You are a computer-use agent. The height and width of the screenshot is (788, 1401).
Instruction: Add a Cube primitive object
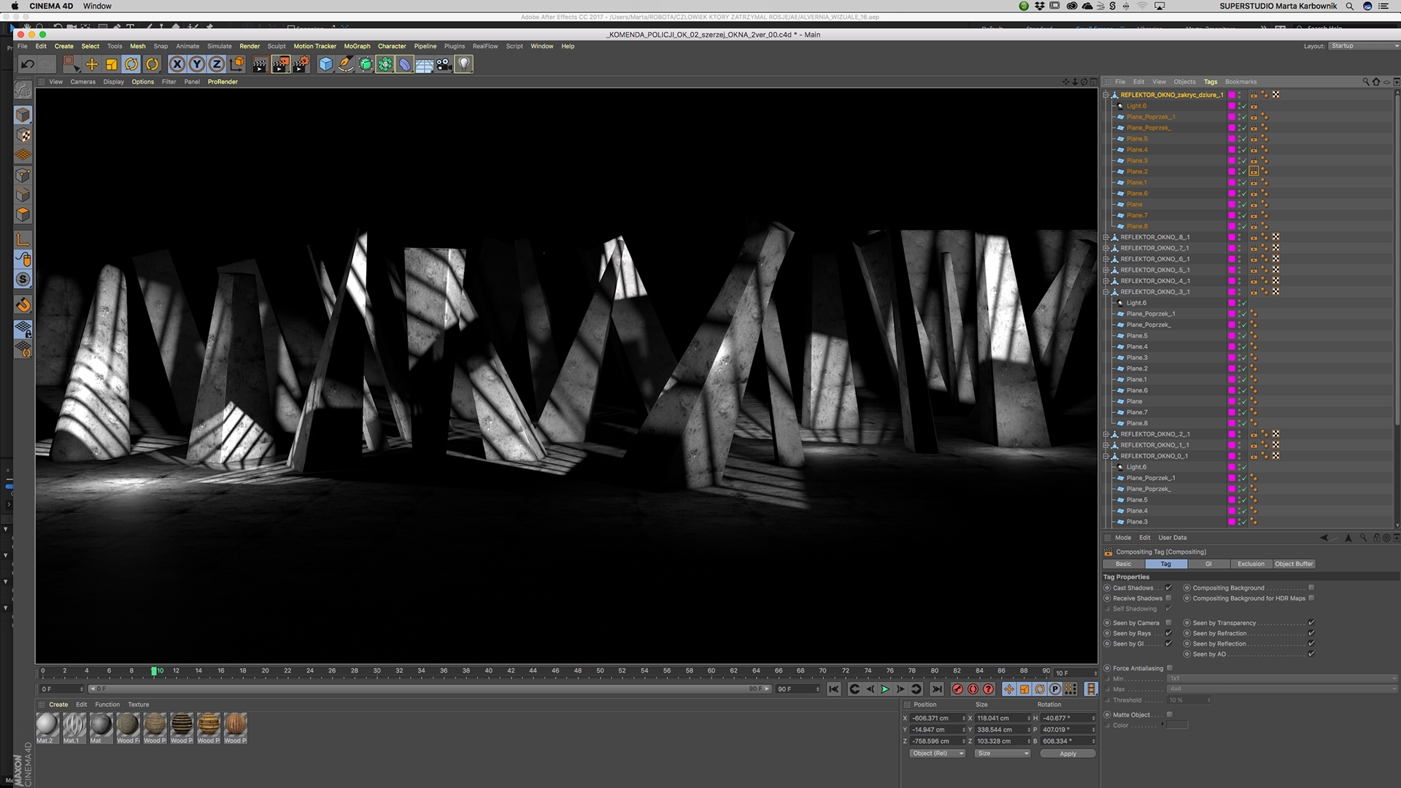point(325,64)
